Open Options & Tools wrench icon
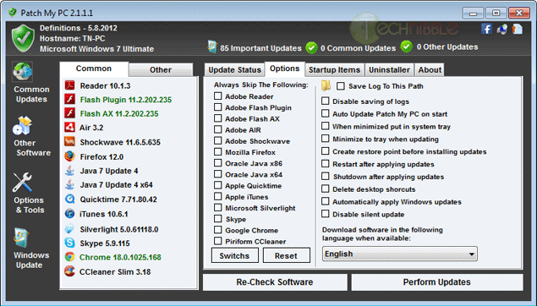 coord(23,182)
